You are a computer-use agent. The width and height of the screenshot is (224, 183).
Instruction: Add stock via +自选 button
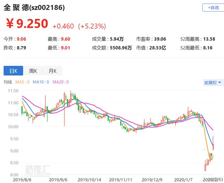click(213, 8)
